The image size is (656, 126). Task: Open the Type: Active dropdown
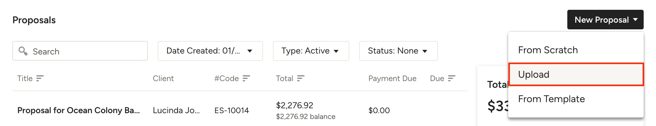(x=311, y=51)
